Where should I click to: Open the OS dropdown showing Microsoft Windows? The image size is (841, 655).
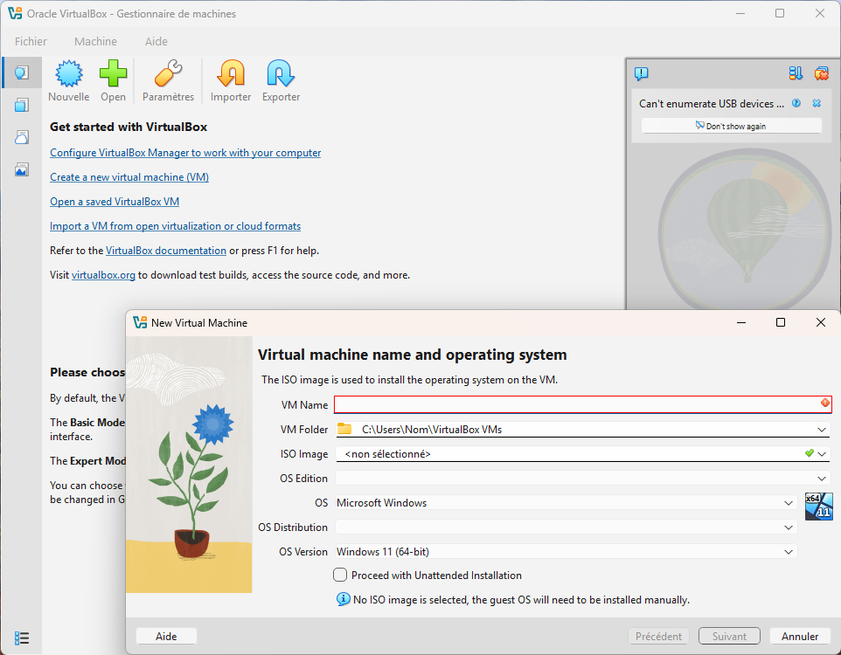pos(789,503)
